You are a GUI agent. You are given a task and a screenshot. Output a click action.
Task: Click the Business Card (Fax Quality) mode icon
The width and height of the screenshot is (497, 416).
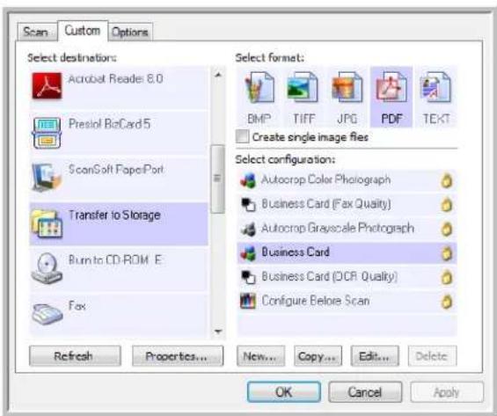point(248,205)
